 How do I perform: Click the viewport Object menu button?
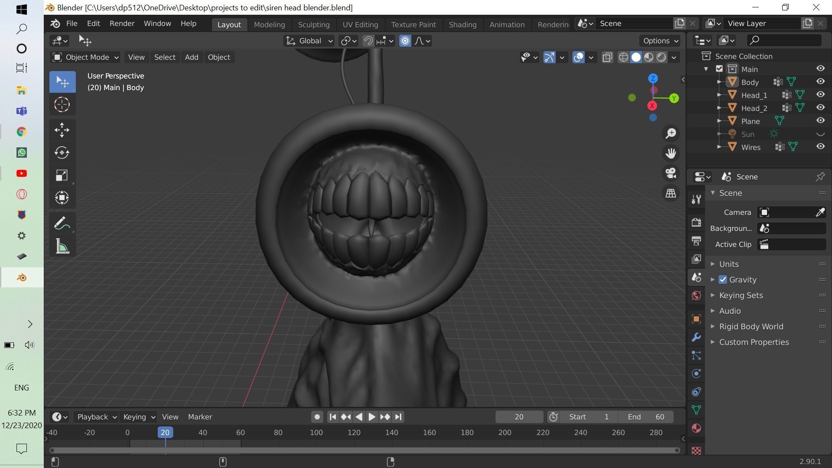point(219,57)
